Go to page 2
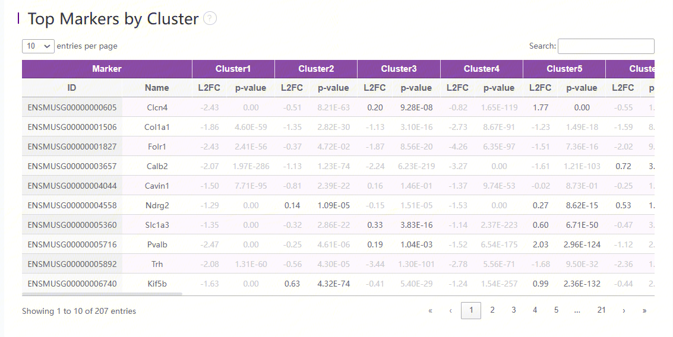673x337 pixels. [492, 310]
